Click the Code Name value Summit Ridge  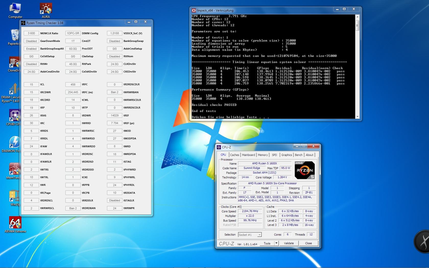pos(252,168)
